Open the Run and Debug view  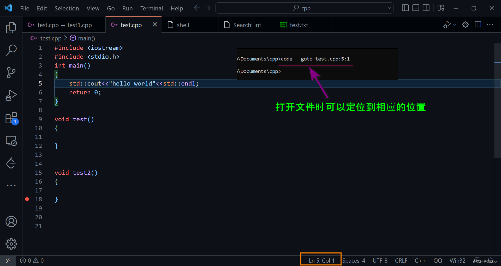pyautogui.click(x=11, y=95)
